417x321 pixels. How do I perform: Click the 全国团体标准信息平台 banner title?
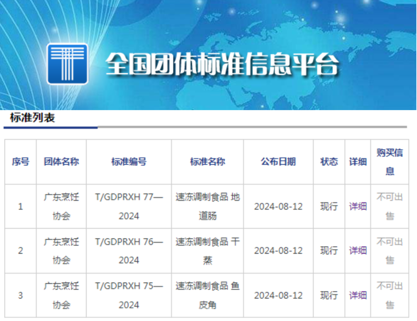tap(222, 64)
